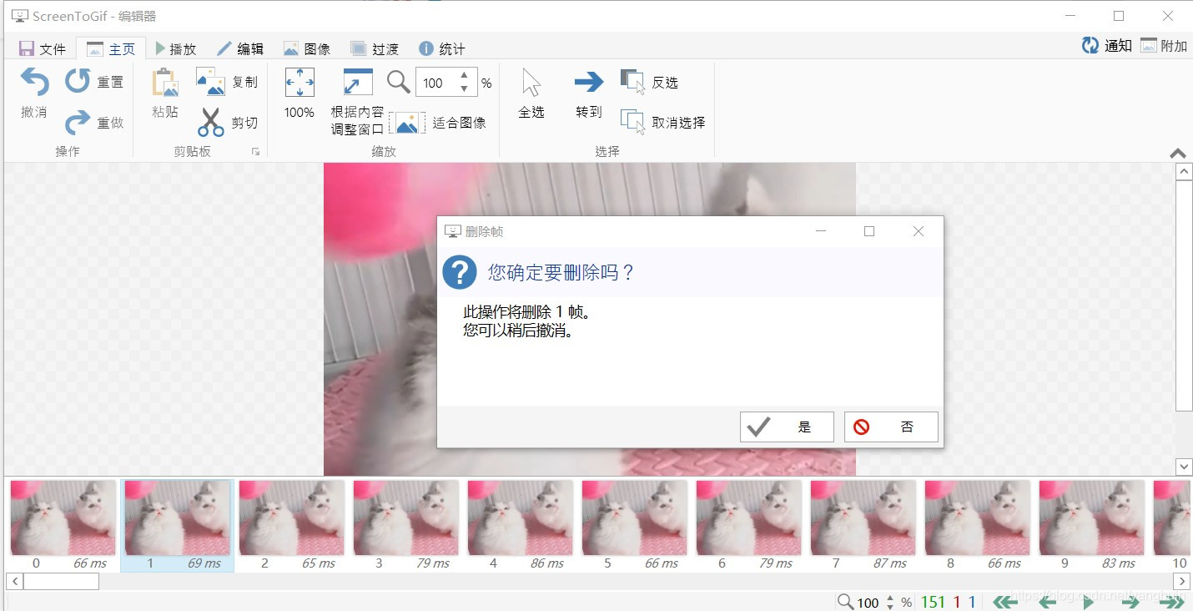Switch to Playback (播放) tab
Viewport: 1193px width, 611px height.
coord(176,49)
